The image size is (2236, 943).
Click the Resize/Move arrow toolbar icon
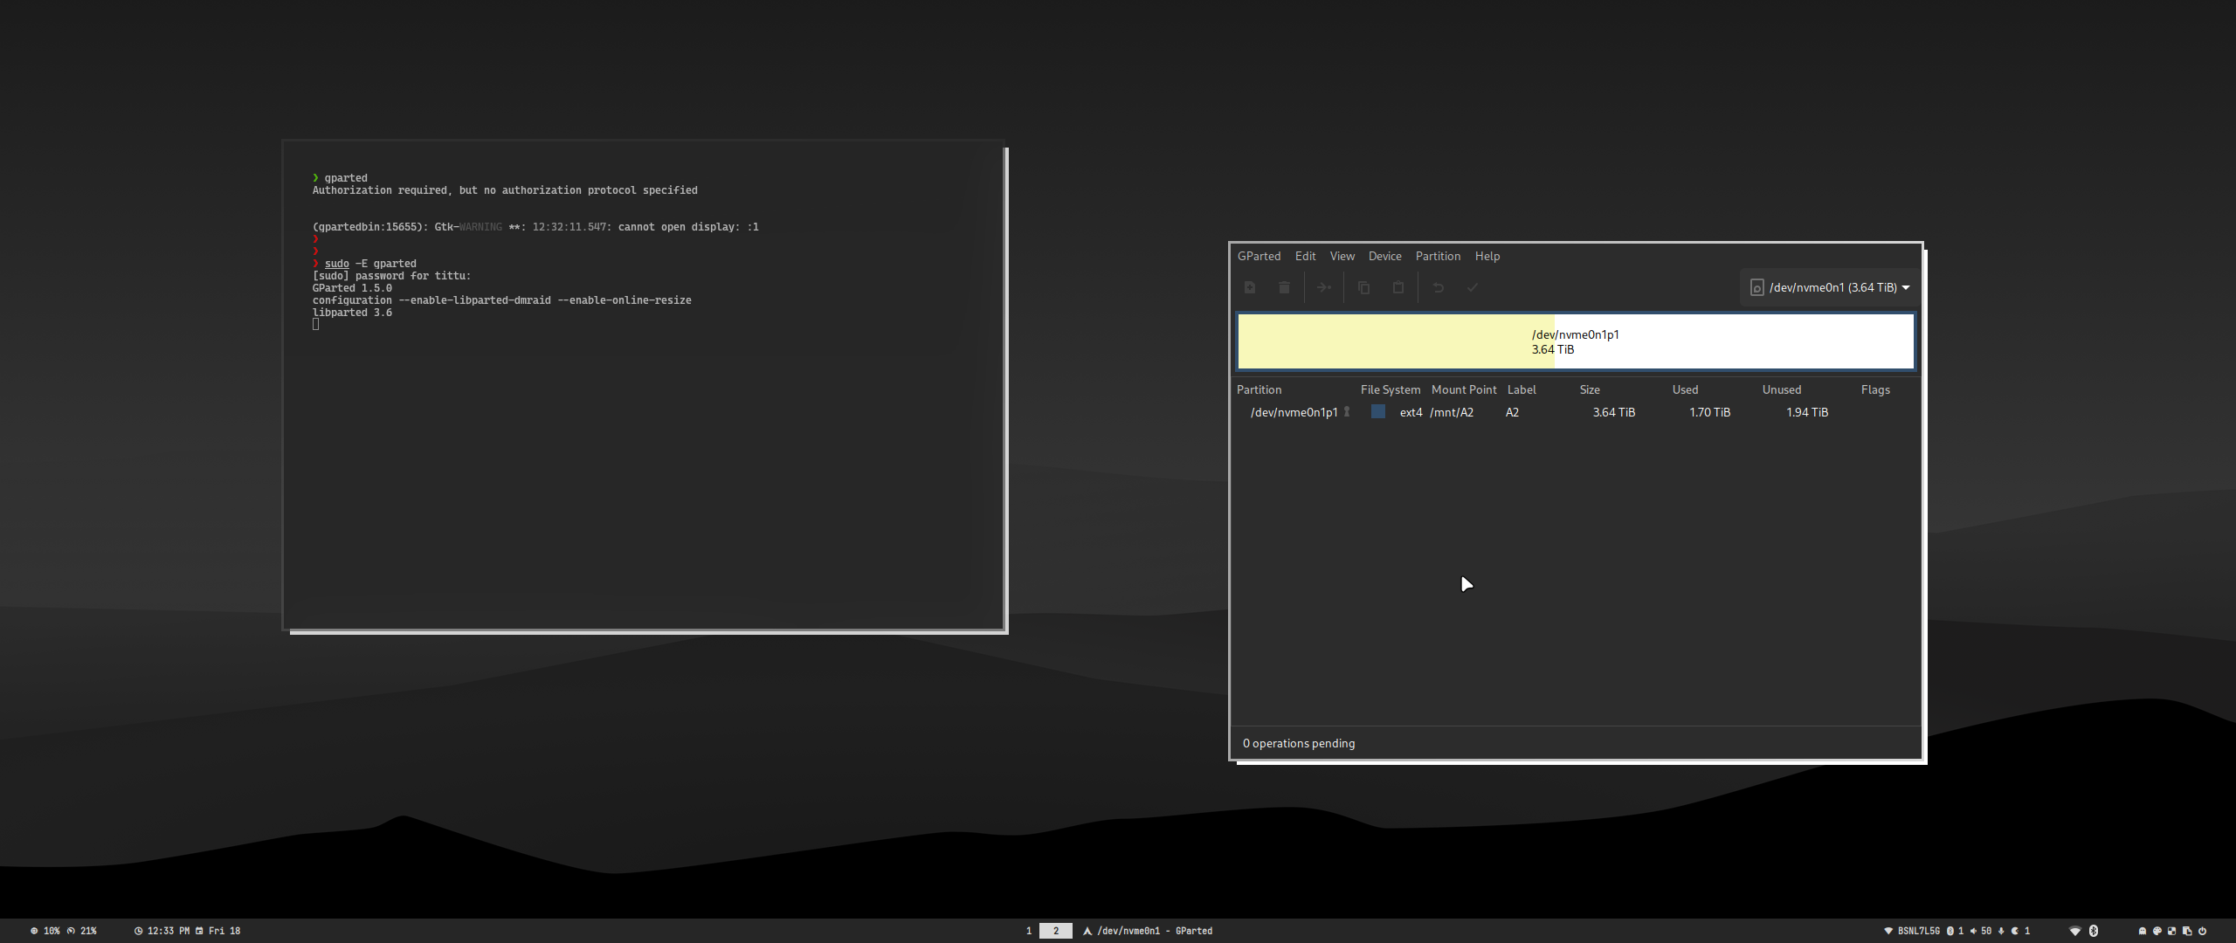(x=1324, y=287)
